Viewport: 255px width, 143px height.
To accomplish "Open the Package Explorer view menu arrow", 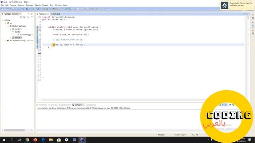I will [32, 17].
